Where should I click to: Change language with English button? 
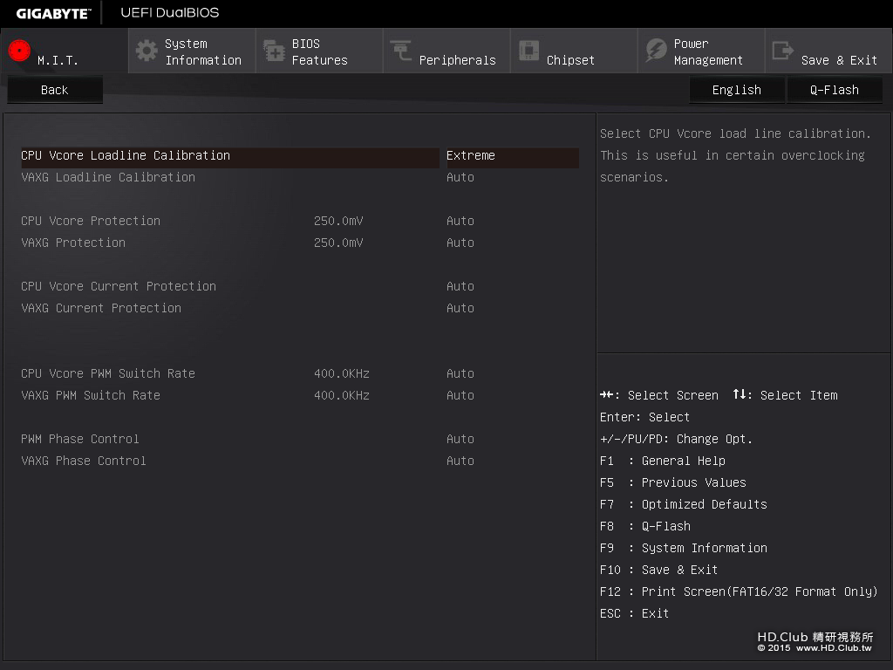click(736, 90)
